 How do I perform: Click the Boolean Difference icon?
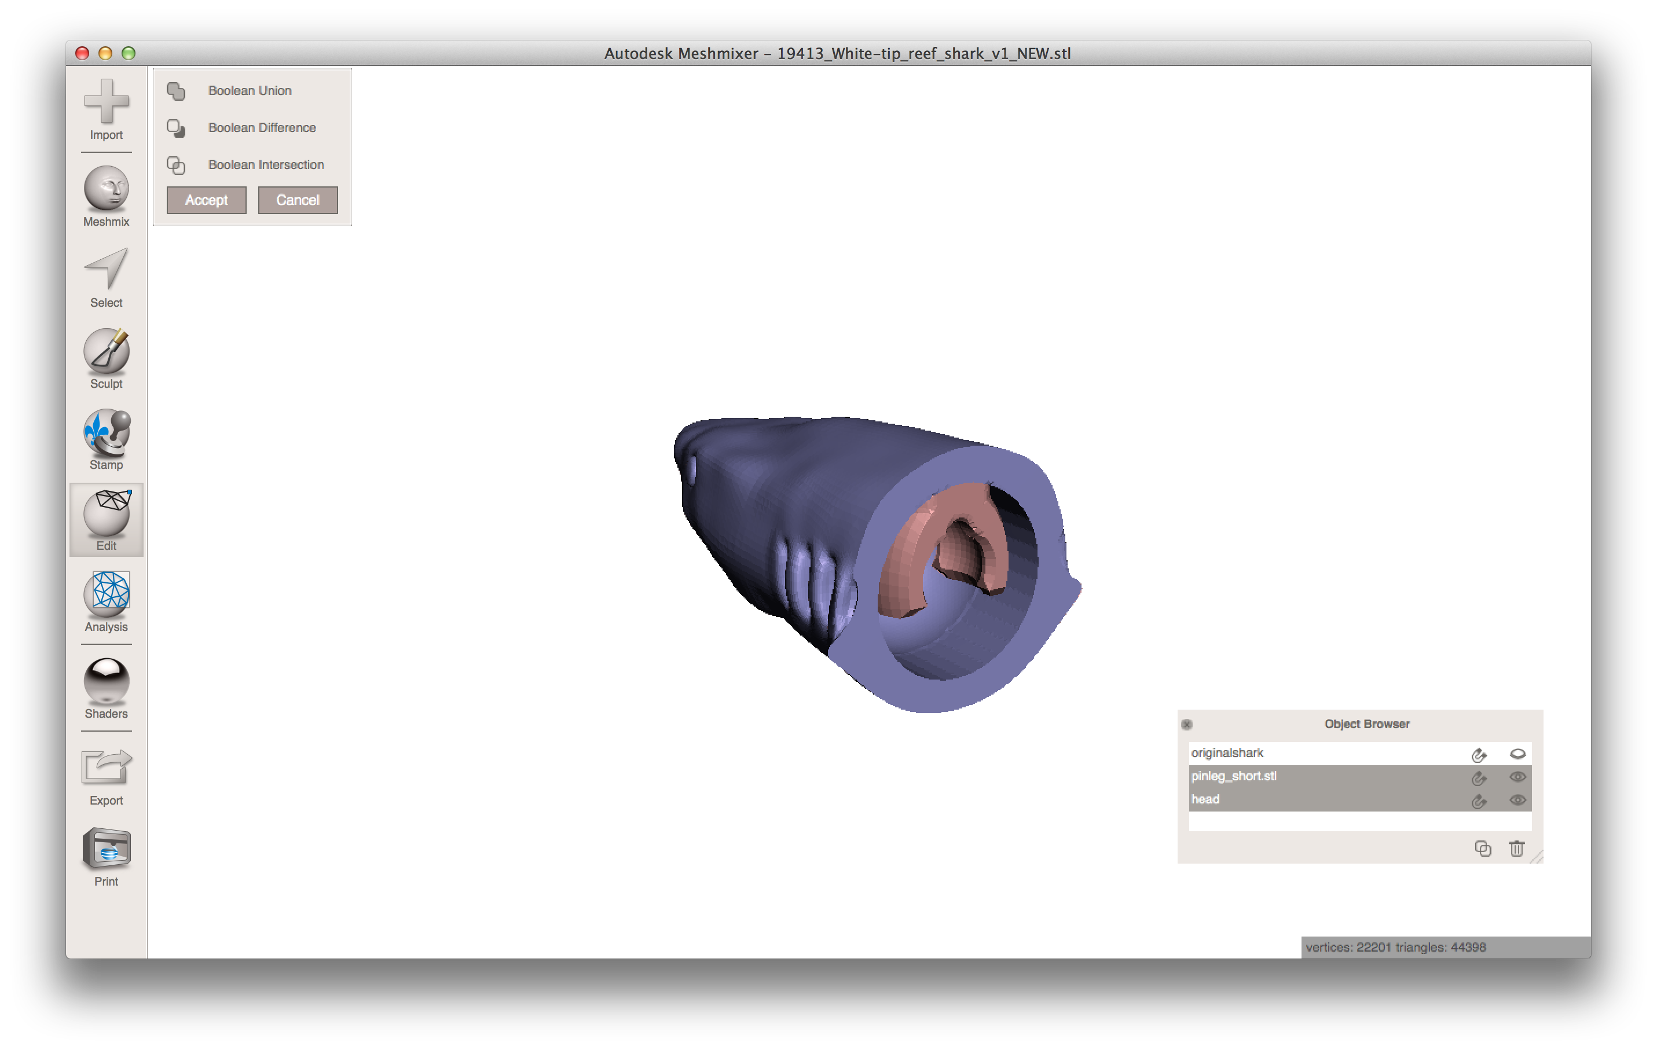[176, 129]
